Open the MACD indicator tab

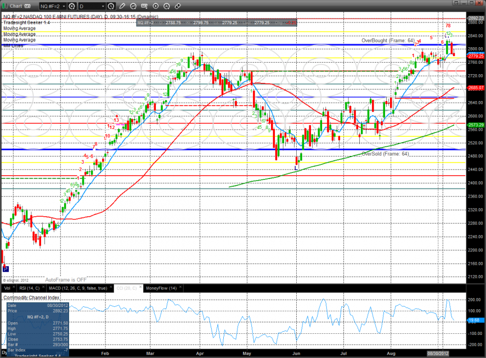pyautogui.click(x=78, y=288)
